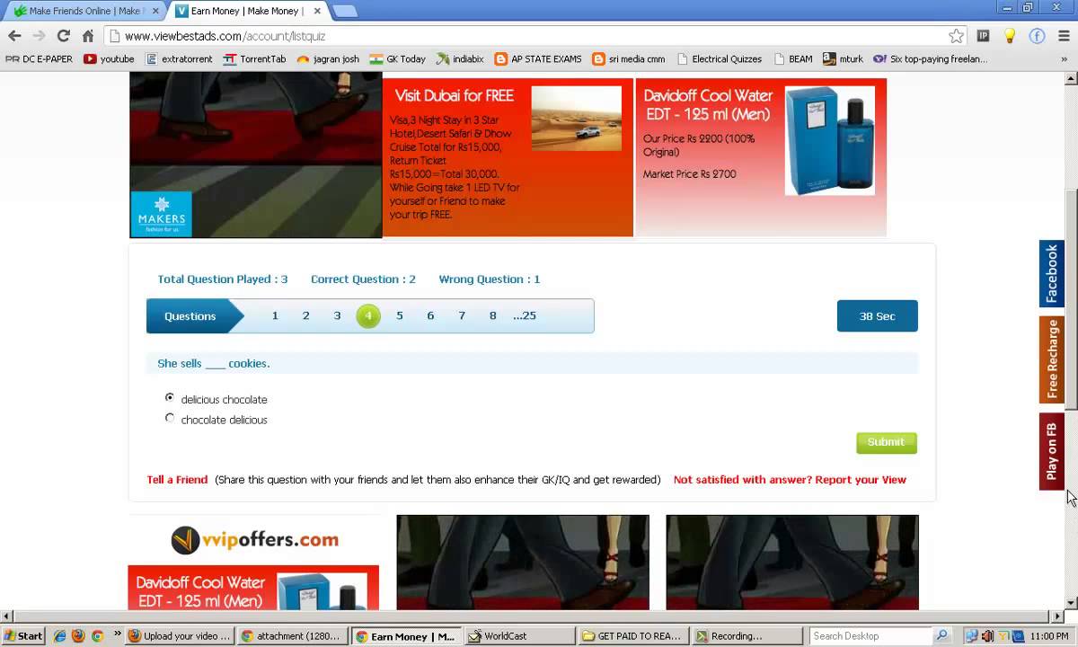
Task: Click the desktop search magnifier icon
Action: click(x=941, y=635)
